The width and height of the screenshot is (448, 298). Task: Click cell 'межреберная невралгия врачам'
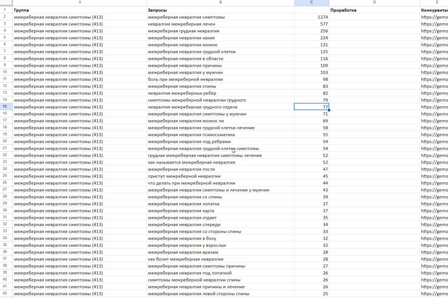tap(220, 252)
